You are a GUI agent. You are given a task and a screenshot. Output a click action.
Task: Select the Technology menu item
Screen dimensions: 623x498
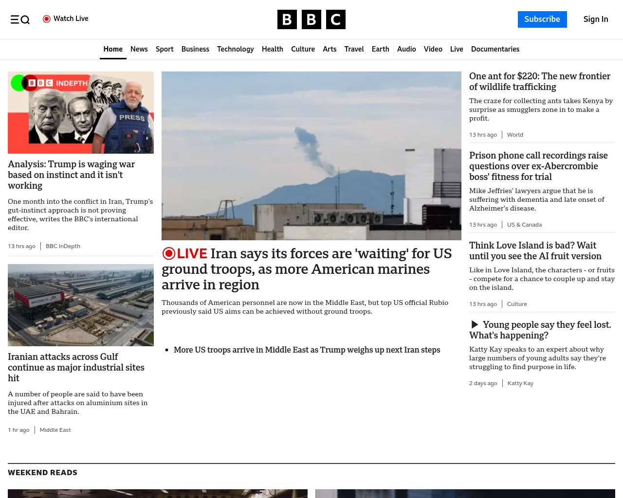(x=235, y=49)
